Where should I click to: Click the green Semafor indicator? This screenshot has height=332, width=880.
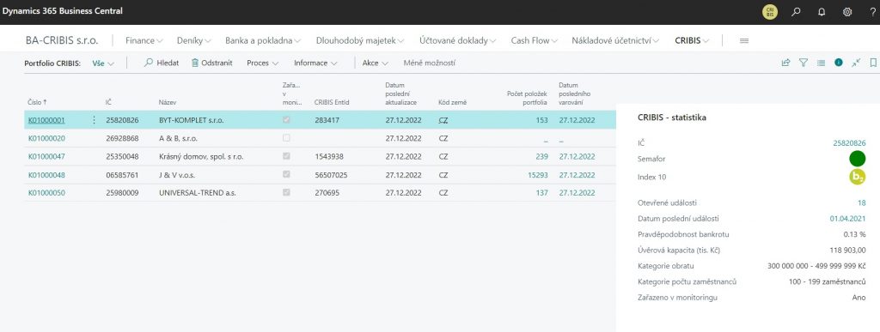pos(857,159)
